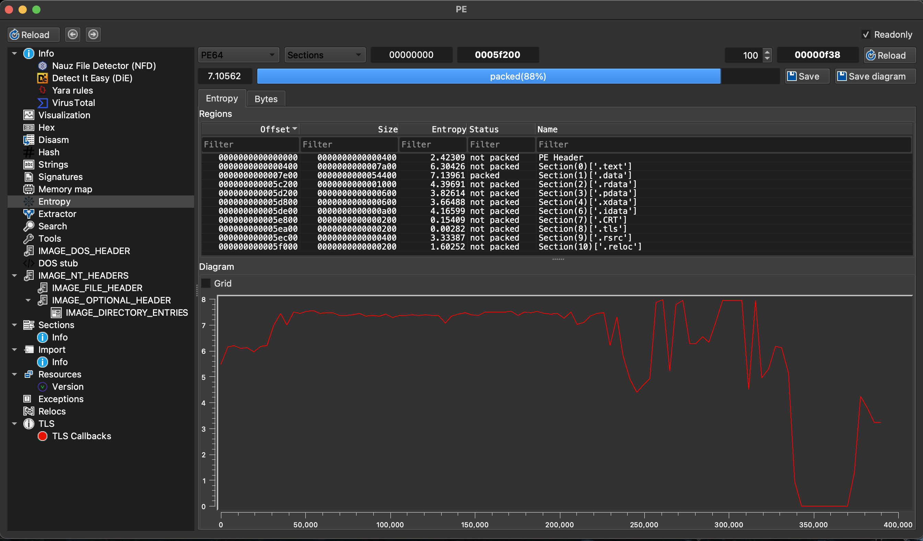Image resolution: width=923 pixels, height=541 pixels.
Task: Open VirusTotal entry
Action: click(x=73, y=103)
